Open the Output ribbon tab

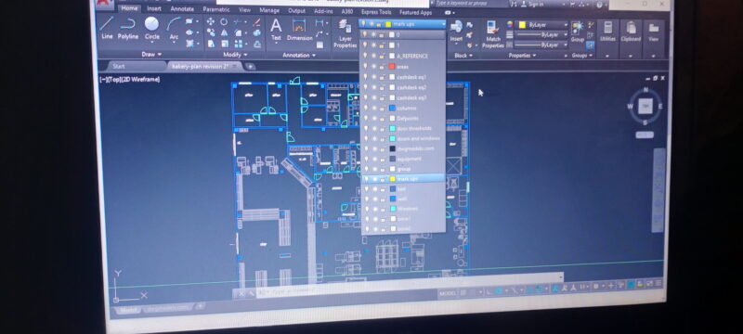[x=296, y=10]
